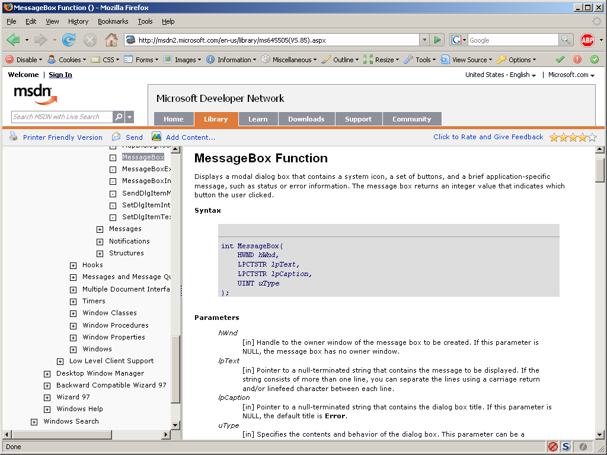Viewport: 607px width, 455px height.
Task: Switch to the Downloads tab
Action: pos(306,118)
